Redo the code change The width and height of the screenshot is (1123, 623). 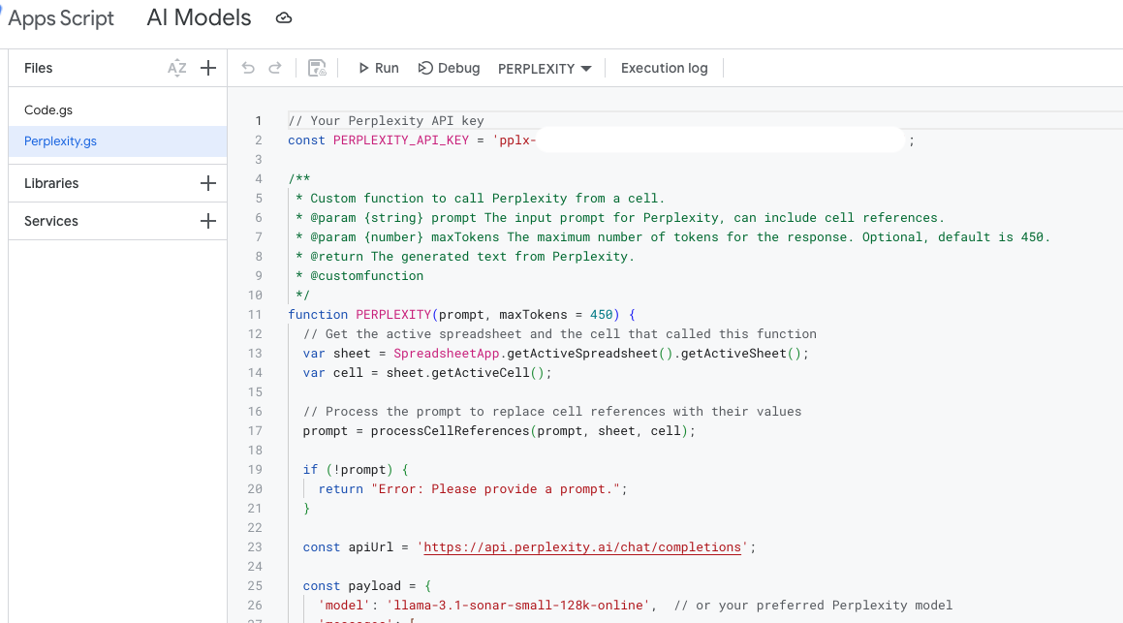pos(276,68)
